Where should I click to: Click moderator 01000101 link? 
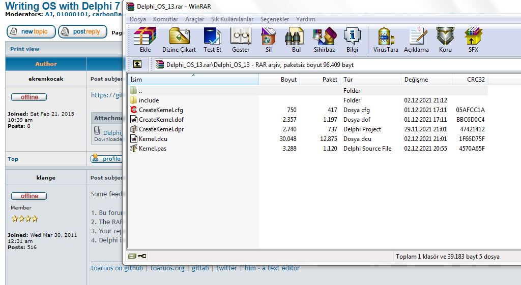pos(72,14)
